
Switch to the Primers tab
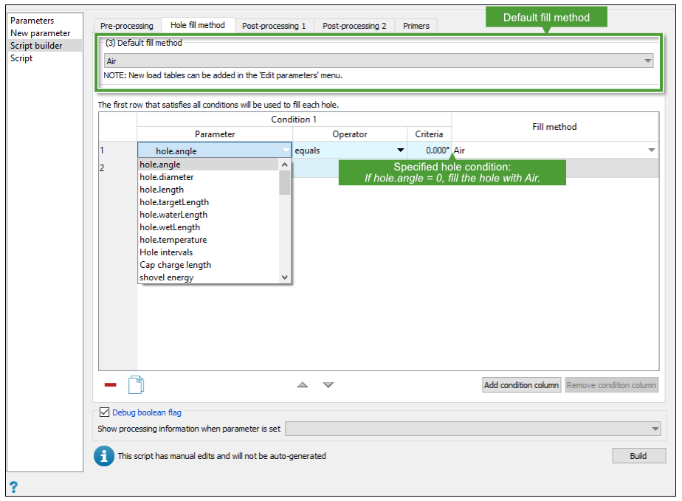tap(416, 26)
